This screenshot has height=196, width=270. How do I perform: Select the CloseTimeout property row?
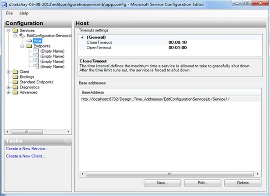tap(170, 43)
